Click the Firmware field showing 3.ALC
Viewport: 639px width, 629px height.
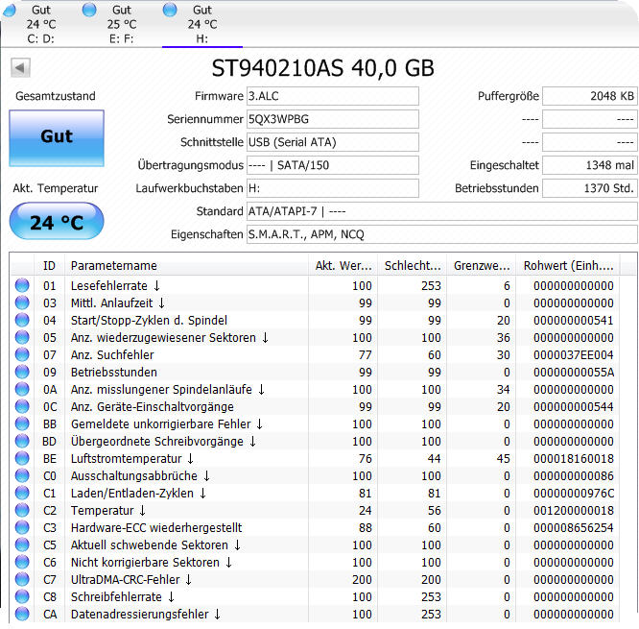(x=332, y=96)
